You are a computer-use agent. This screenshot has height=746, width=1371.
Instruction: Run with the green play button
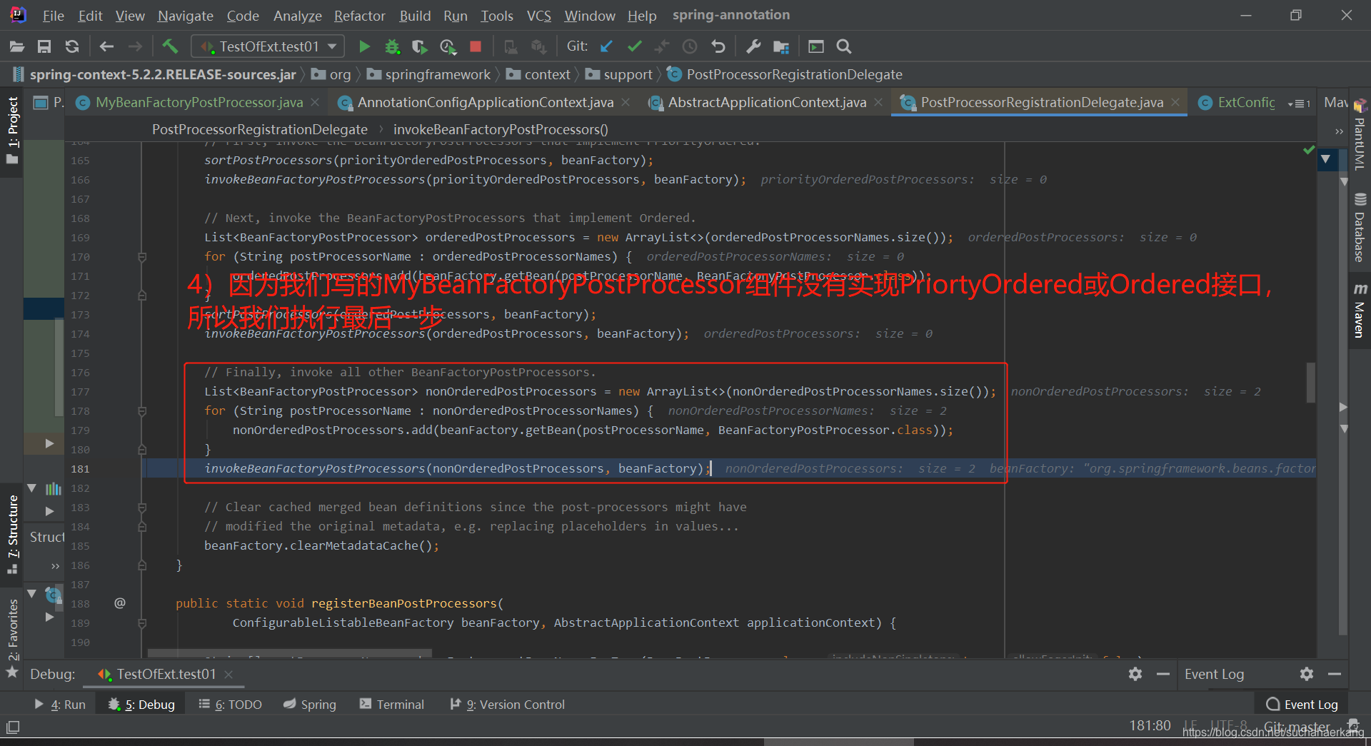[x=364, y=46]
